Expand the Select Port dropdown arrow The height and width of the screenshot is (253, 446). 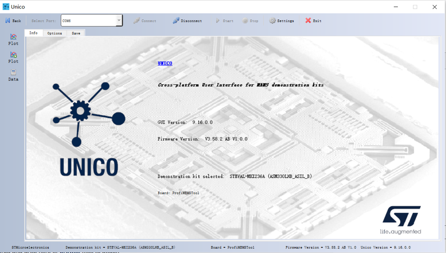pos(119,21)
